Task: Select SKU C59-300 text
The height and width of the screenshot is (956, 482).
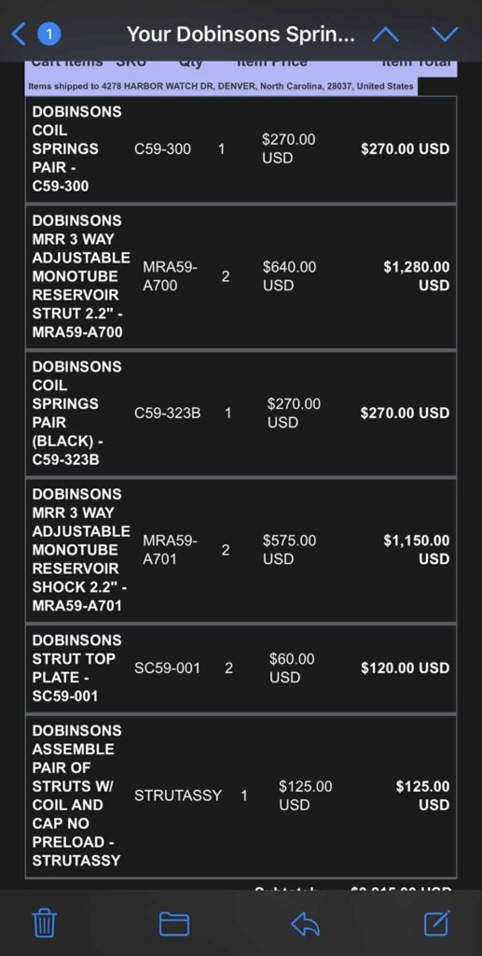Action: [x=162, y=148]
